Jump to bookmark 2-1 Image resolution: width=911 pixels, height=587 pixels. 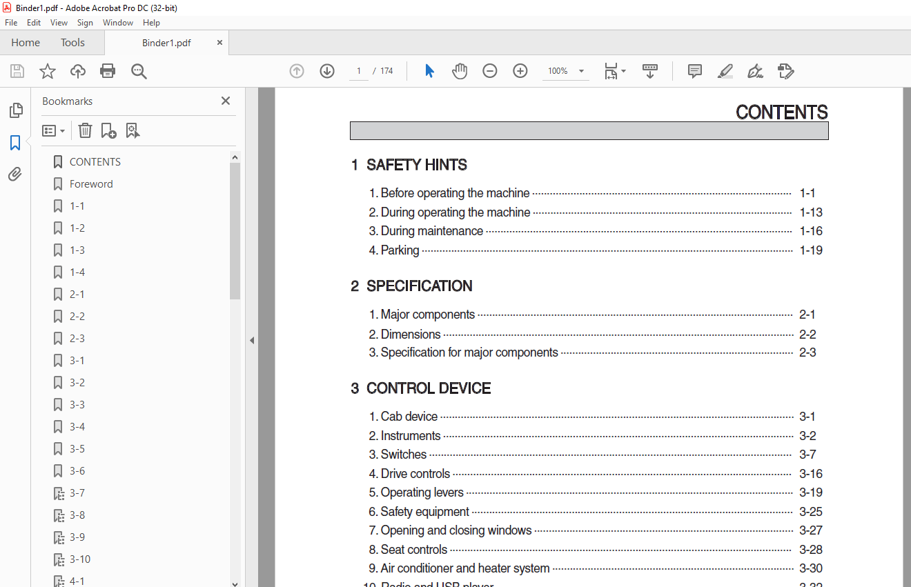pyautogui.click(x=77, y=295)
